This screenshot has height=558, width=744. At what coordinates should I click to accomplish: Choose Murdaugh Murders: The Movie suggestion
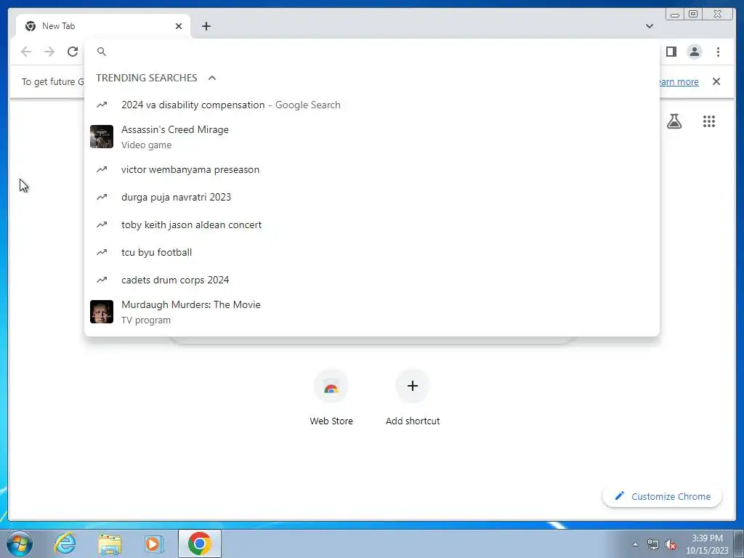(x=371, y=312)
